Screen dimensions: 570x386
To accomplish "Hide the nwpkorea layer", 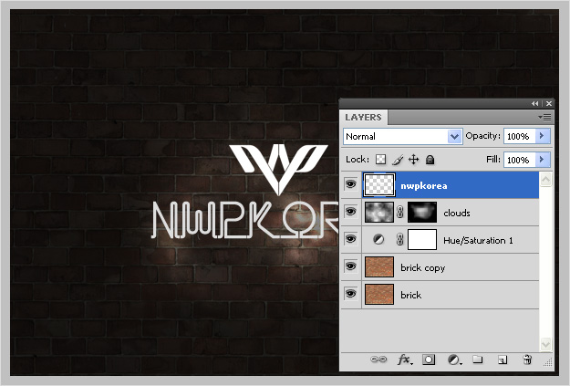I will coord(350,184).
